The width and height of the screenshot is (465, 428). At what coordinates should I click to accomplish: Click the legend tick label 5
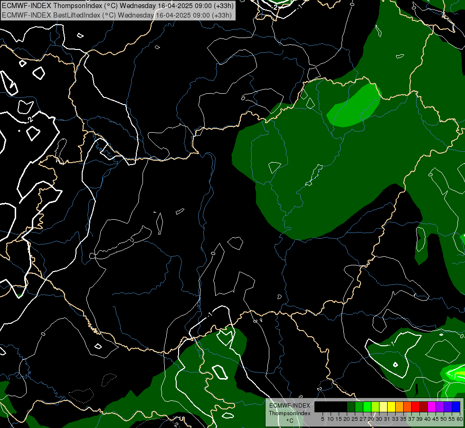[323, 419]
